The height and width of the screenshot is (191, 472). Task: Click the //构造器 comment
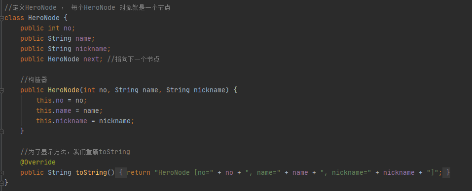click(x=34, y=80)
